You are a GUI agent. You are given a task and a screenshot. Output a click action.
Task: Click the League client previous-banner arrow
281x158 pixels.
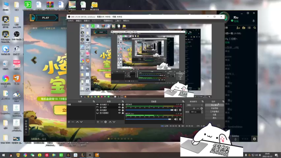pos(34,60)
